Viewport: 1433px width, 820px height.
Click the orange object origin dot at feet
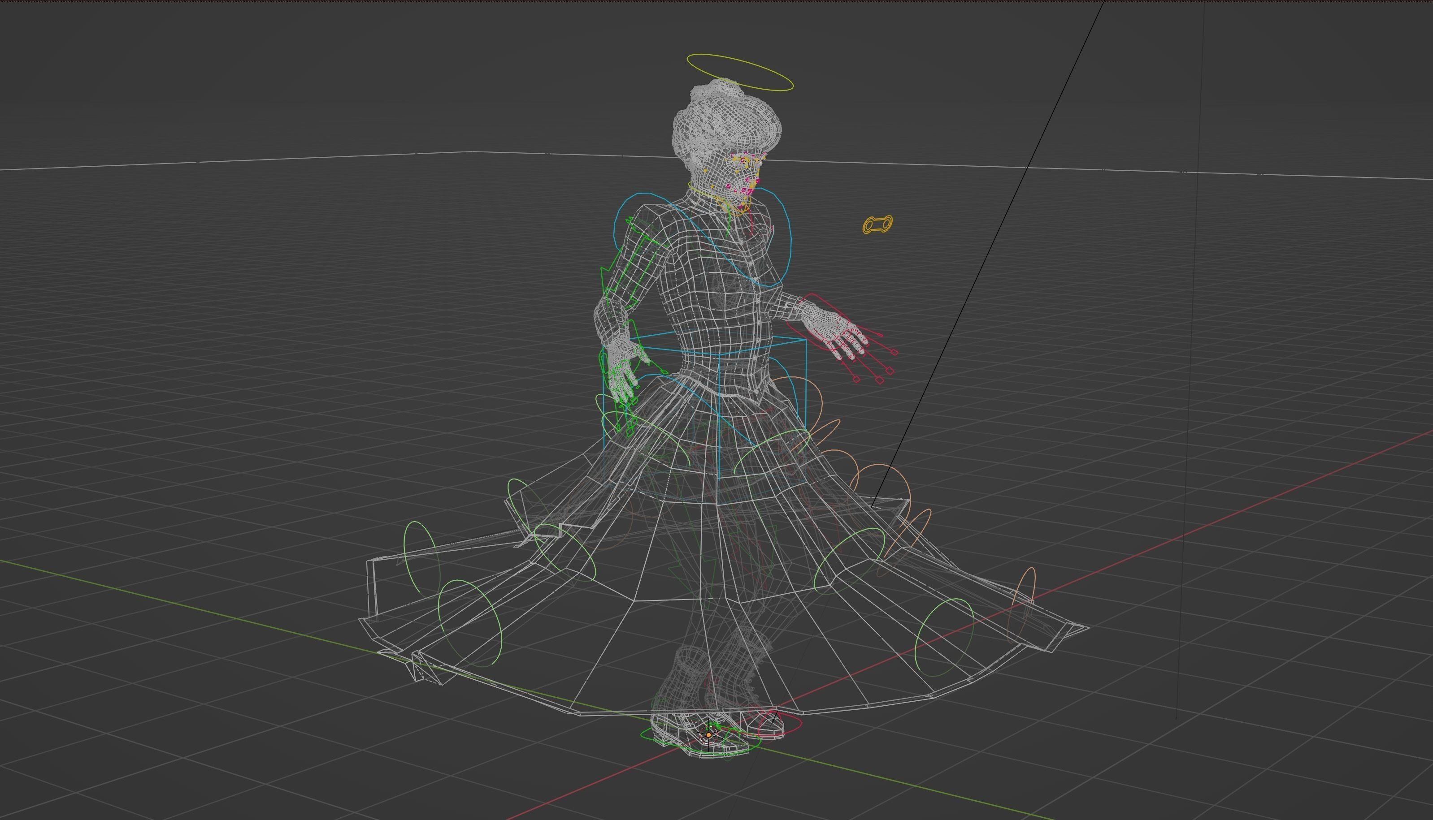click(708, 735)
